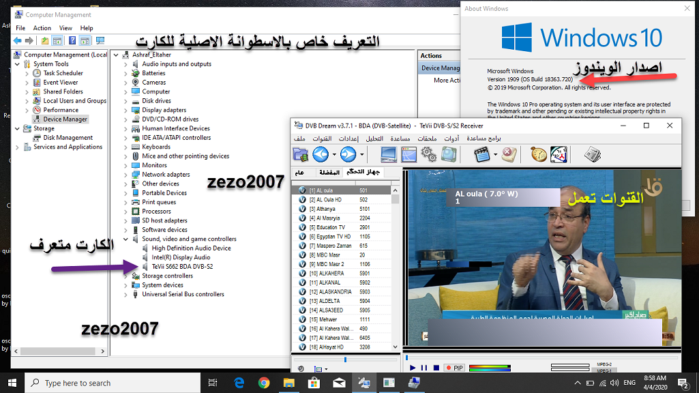The image size is (699, 393).
Task: Open the stopwatch timer scheduler icon
Action: point(539,154)
